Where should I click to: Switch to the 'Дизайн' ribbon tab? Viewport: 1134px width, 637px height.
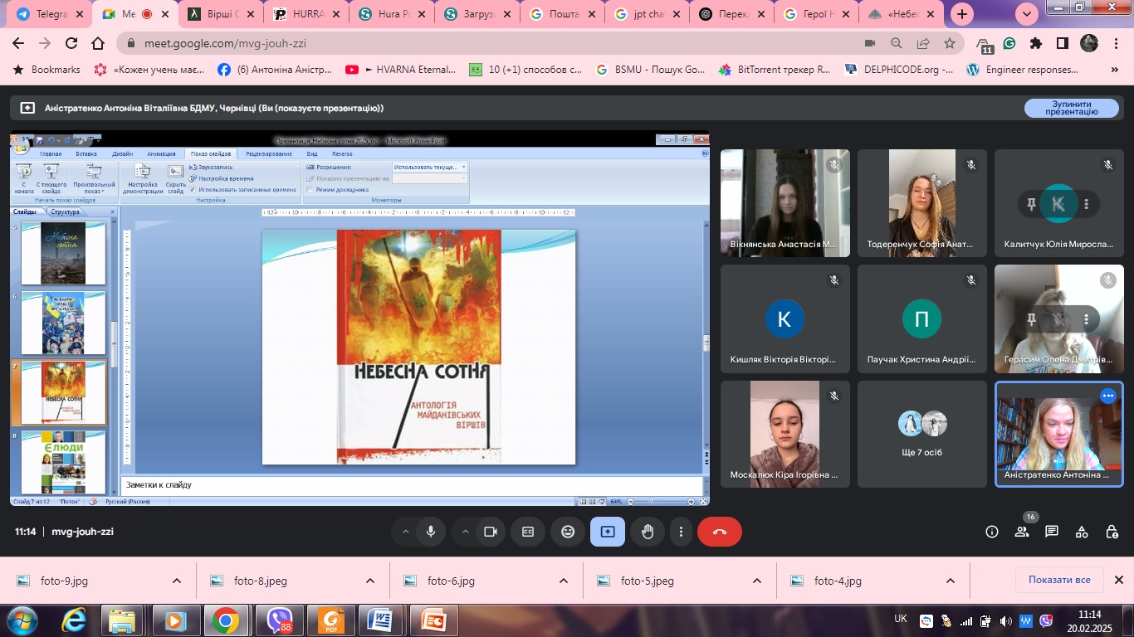[122, 153]
